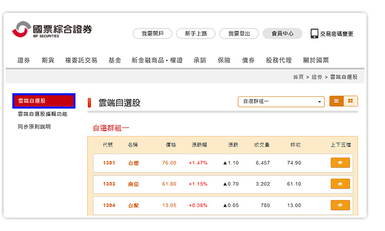Click the 交易密碼變更 link

tap(337, 34)
